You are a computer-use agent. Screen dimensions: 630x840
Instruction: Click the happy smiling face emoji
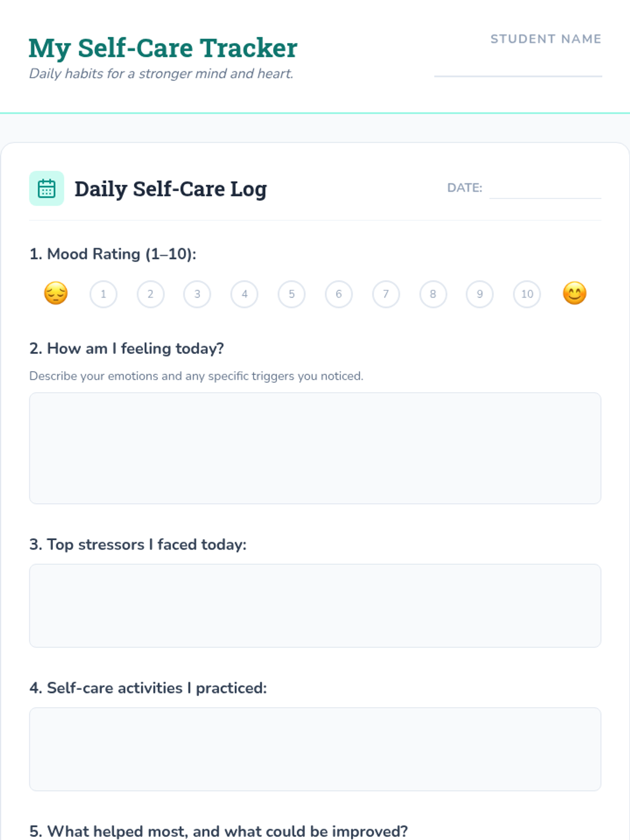(x=574, y=293)
